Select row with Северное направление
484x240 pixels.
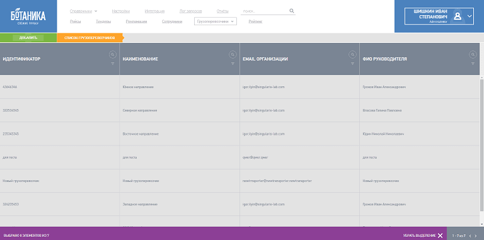click(240, 110)
